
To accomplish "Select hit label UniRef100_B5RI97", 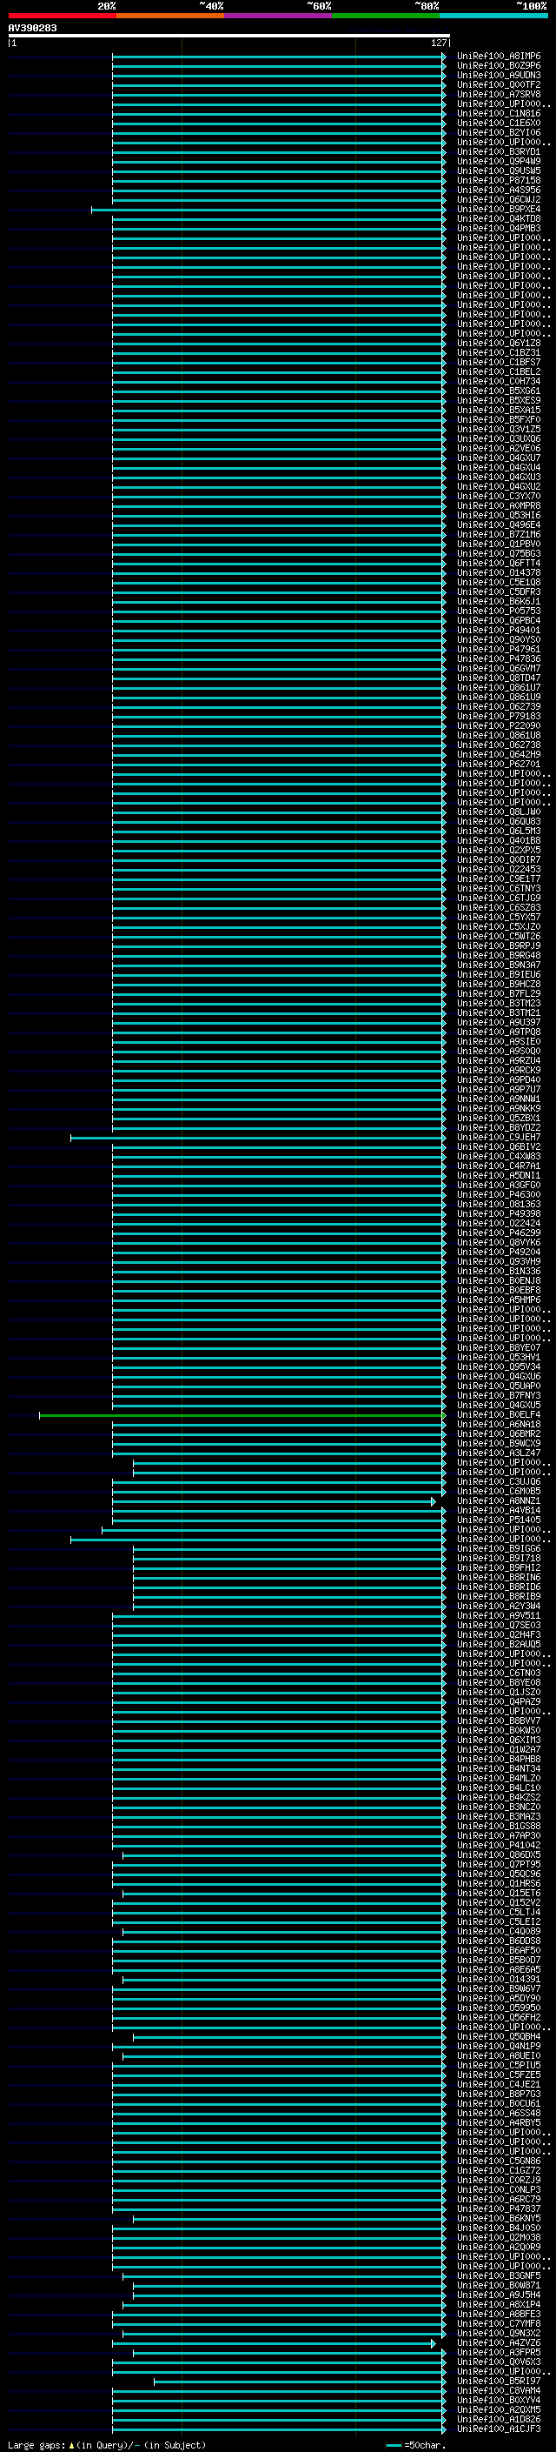I will pyautogui.click(x=498, y=2381).
